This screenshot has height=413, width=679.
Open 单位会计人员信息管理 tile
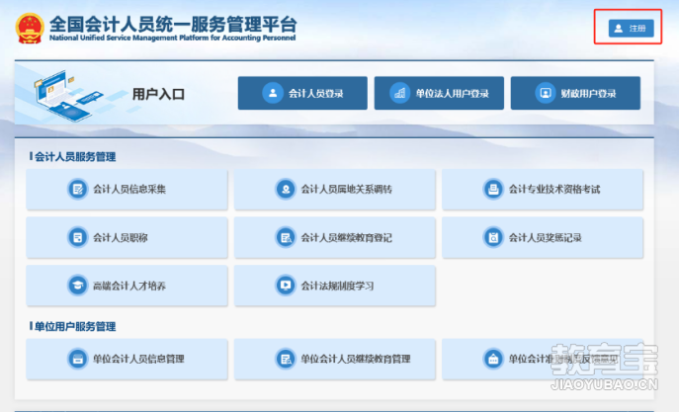coord(127,360)
